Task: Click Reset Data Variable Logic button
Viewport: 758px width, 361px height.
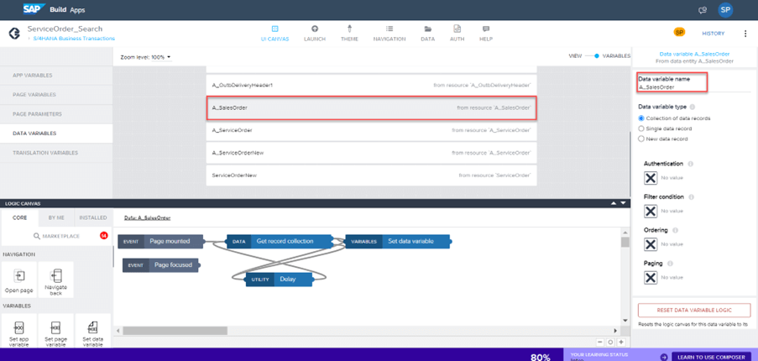Action: coord(694,311)
